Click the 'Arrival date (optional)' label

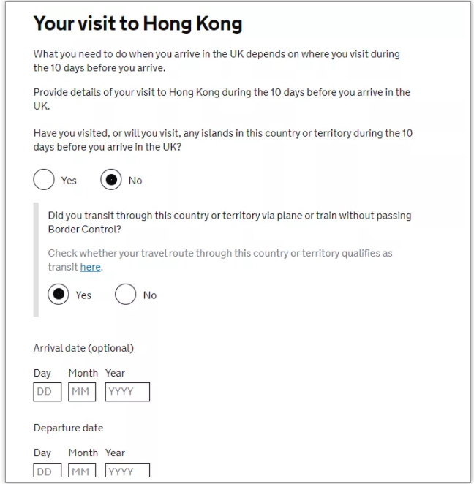coord(83,348)
